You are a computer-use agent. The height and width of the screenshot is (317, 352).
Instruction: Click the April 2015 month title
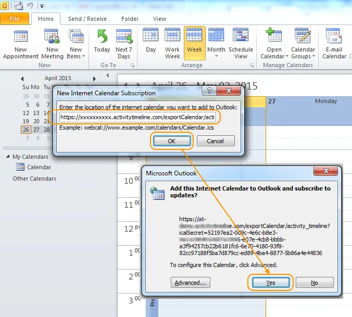coord(58,78)
